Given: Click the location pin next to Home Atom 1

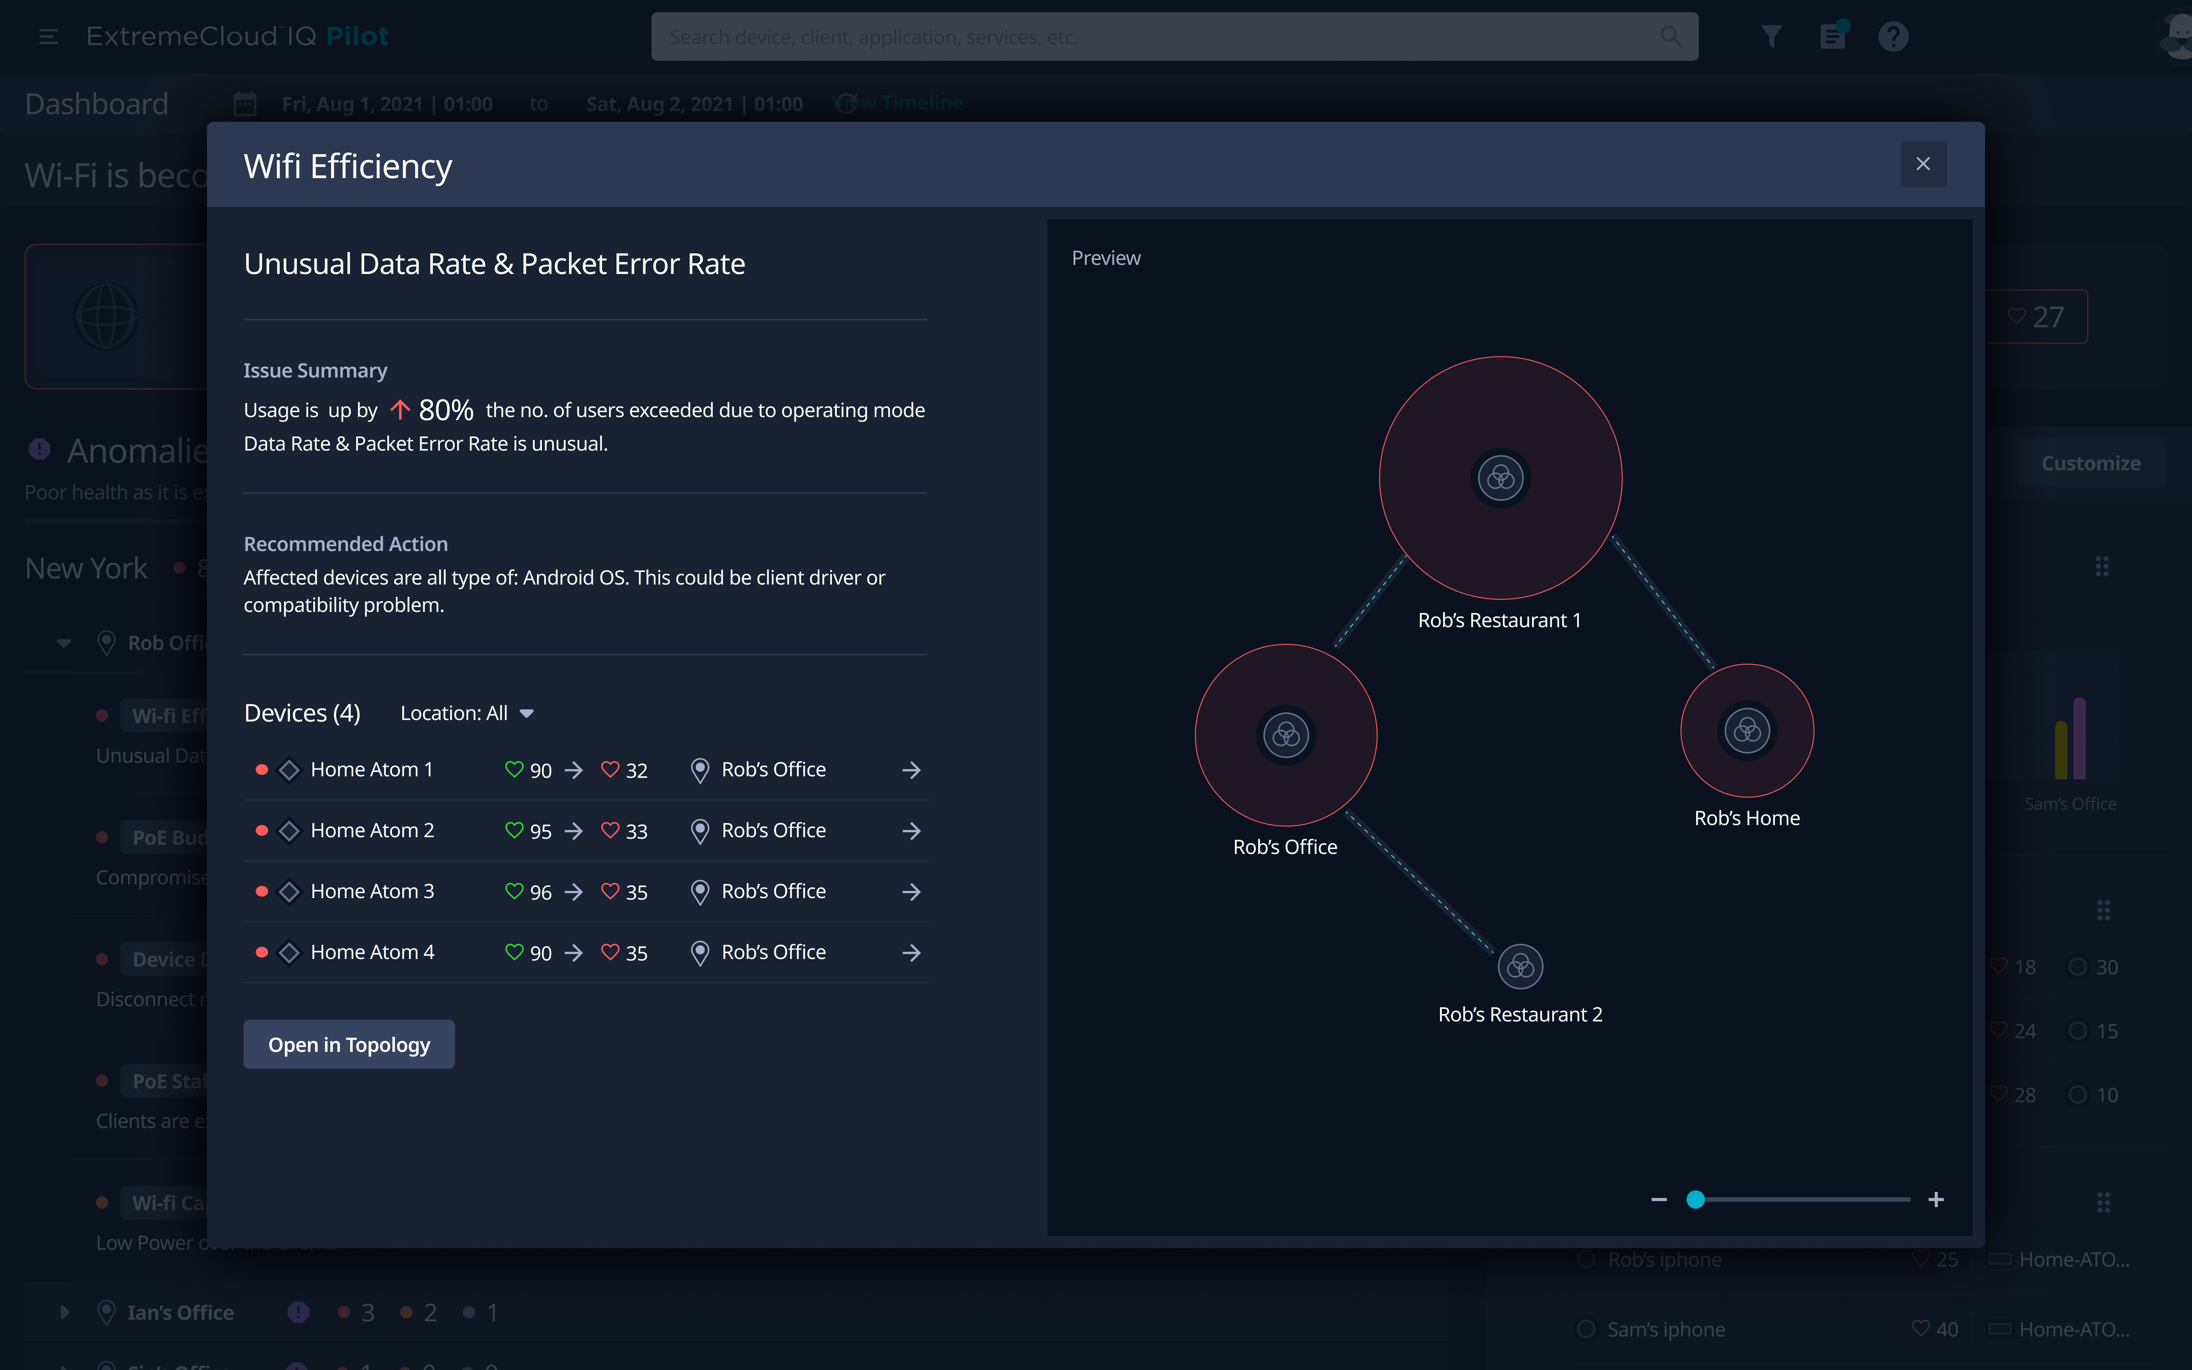Looking at the screenshot, I should (x=699, y=769).
